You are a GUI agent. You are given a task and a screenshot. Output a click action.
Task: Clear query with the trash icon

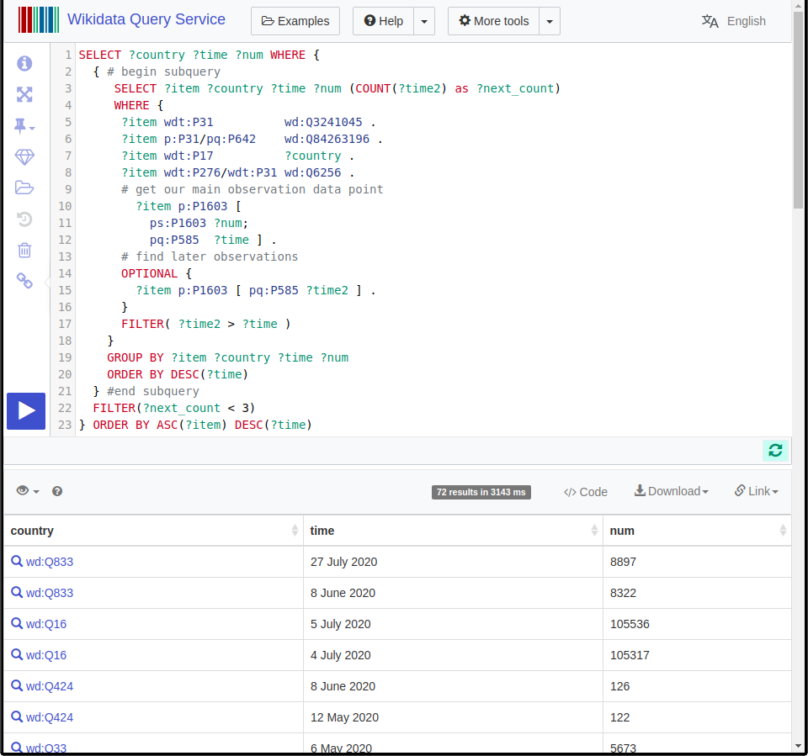(24, 251)
